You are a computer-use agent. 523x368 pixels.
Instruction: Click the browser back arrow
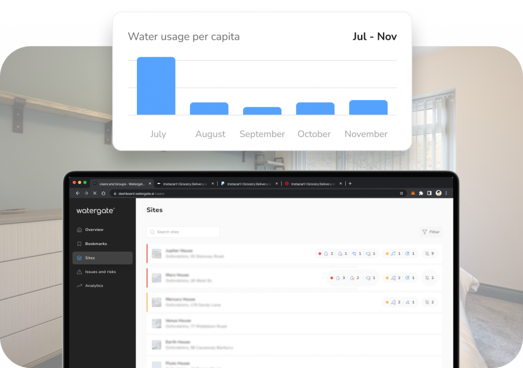click(78, 194)
